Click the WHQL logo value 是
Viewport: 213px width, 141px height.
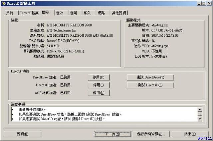[153, 41]
